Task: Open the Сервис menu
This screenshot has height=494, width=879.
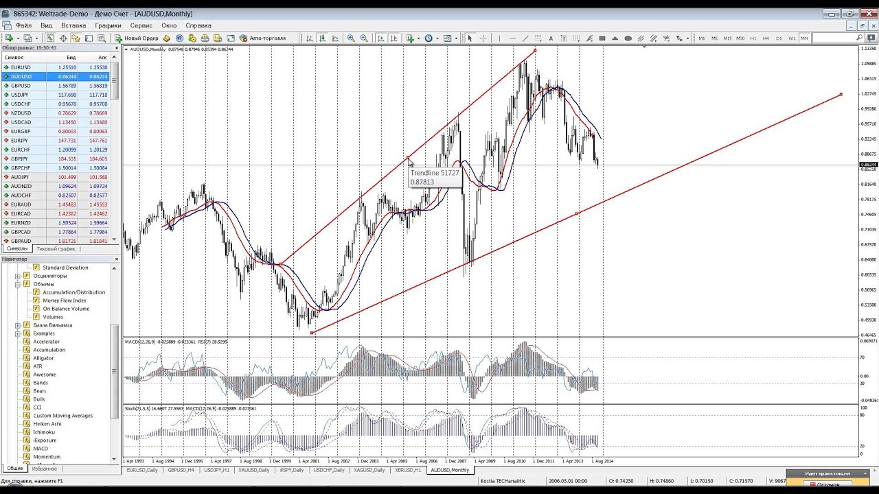Action: coord(141,25)
